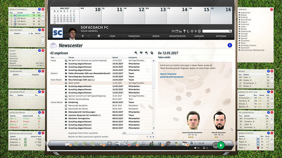Open the bar chart icon in the header
Image resolution: width=282 pixels, height=158 pixels.
click(x=181, y=31)
